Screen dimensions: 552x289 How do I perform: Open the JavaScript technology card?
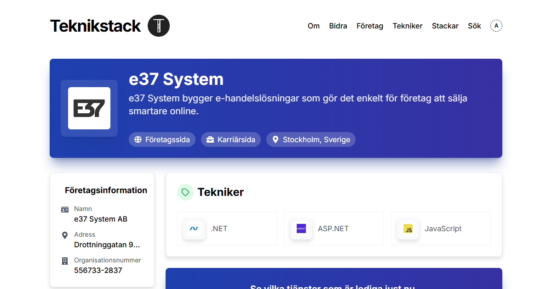pos(441,228)
